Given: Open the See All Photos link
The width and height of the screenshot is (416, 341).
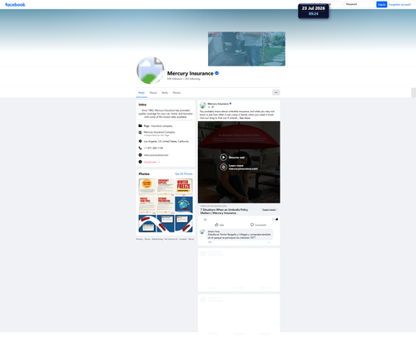Looking at the screenshot, I should tap(184, 174).
